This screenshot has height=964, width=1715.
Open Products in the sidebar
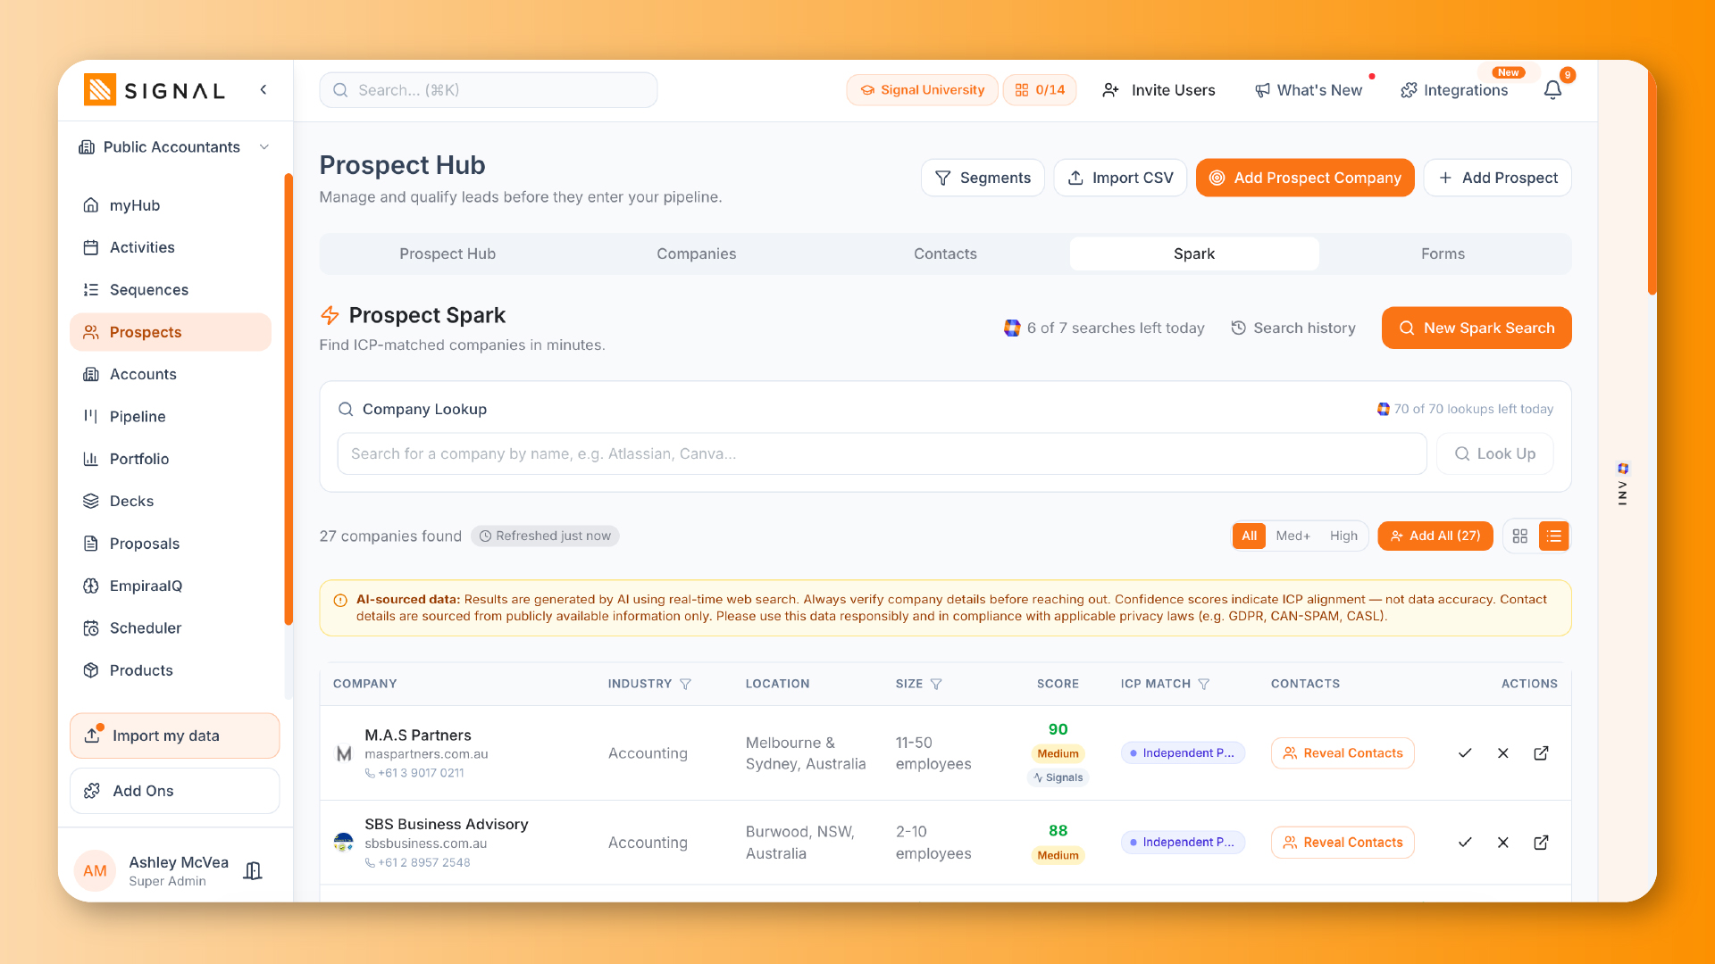171,670
